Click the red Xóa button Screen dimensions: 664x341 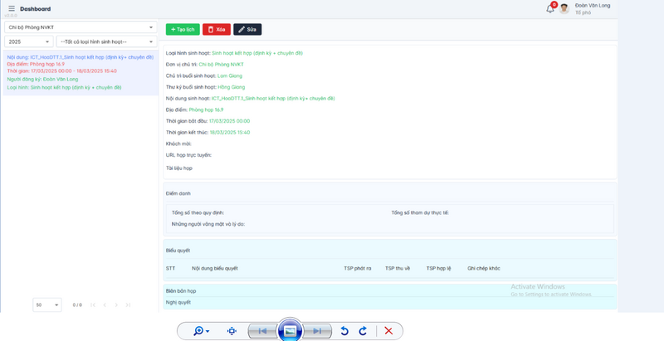click(217, 29)
